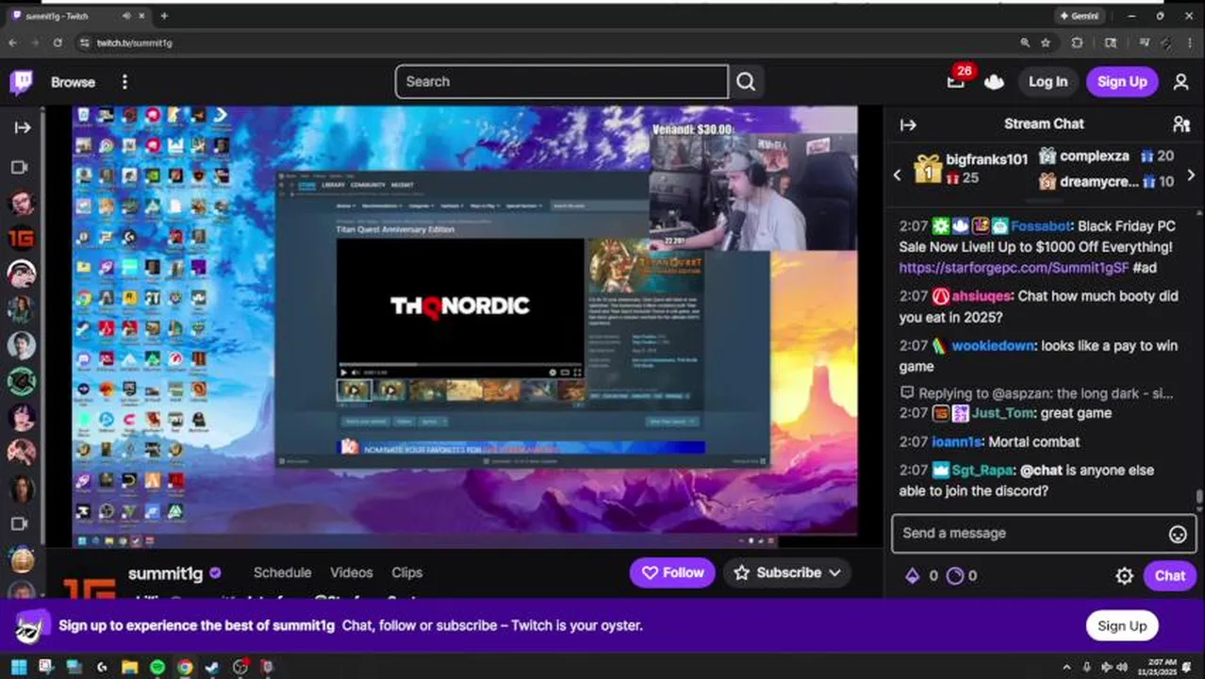The width and height of the screenshot is (1205, 679).
Task: Open the Windows Start button
Action: 18,668
